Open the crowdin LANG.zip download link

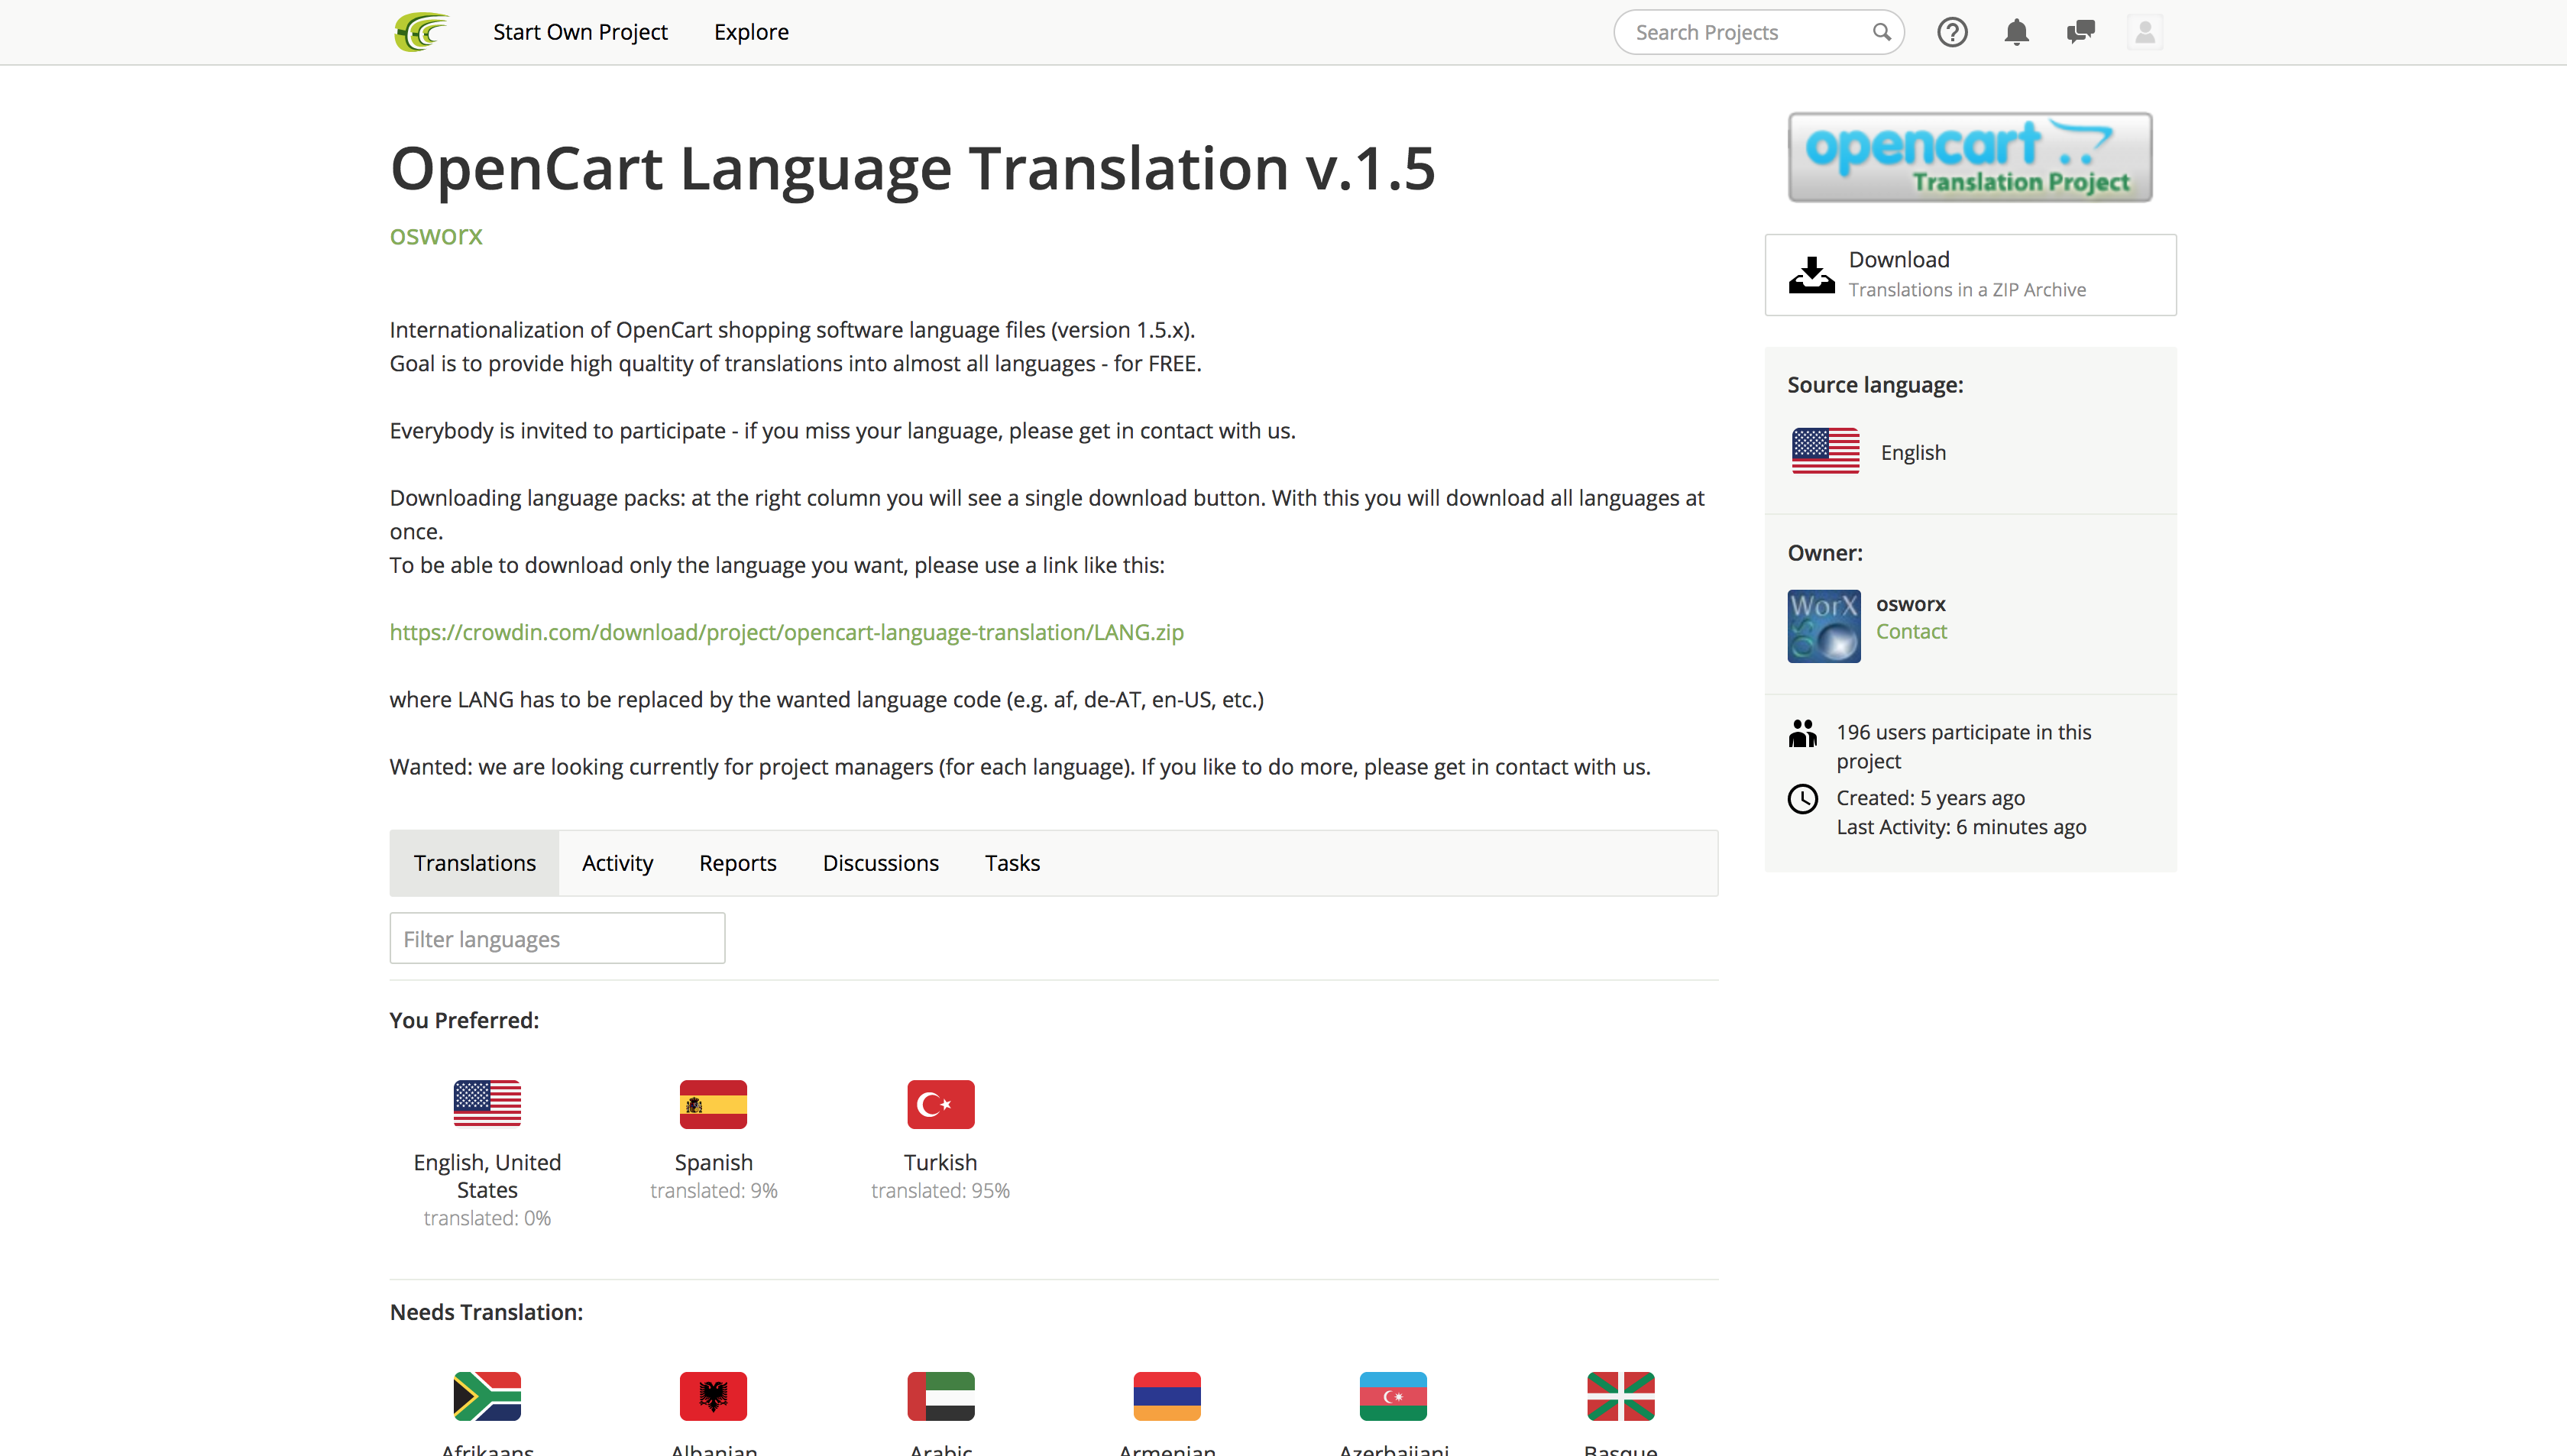[x=786, y=632]
